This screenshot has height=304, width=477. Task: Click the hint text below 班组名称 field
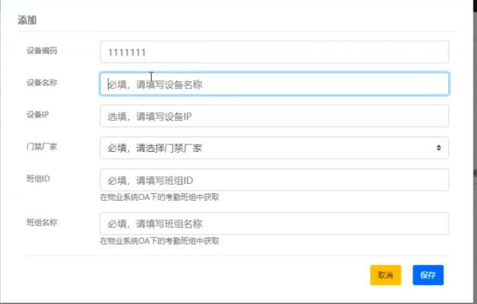(160, 241)
